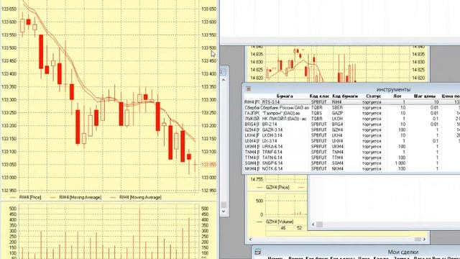Select the "Газпром" (ОАО) ао row

pos(352,113)
